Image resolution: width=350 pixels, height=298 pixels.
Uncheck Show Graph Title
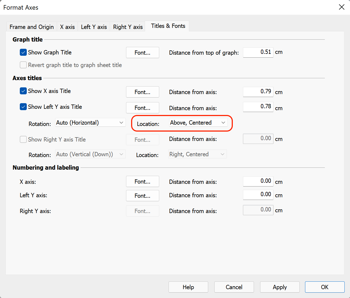[23, 52]
